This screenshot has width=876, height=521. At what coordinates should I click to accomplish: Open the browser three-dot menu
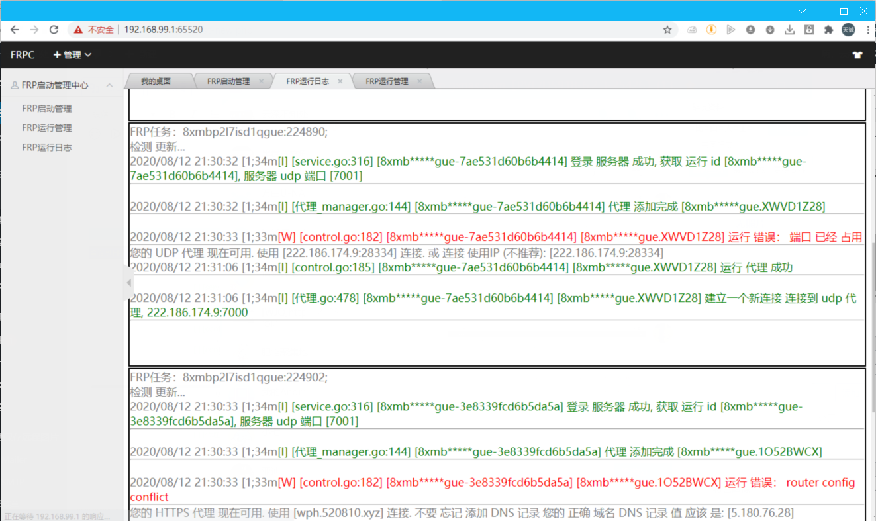[867, 30]
